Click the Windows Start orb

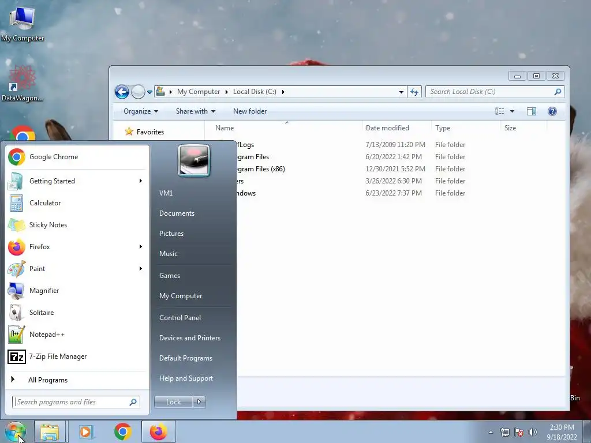pos(16,432)
